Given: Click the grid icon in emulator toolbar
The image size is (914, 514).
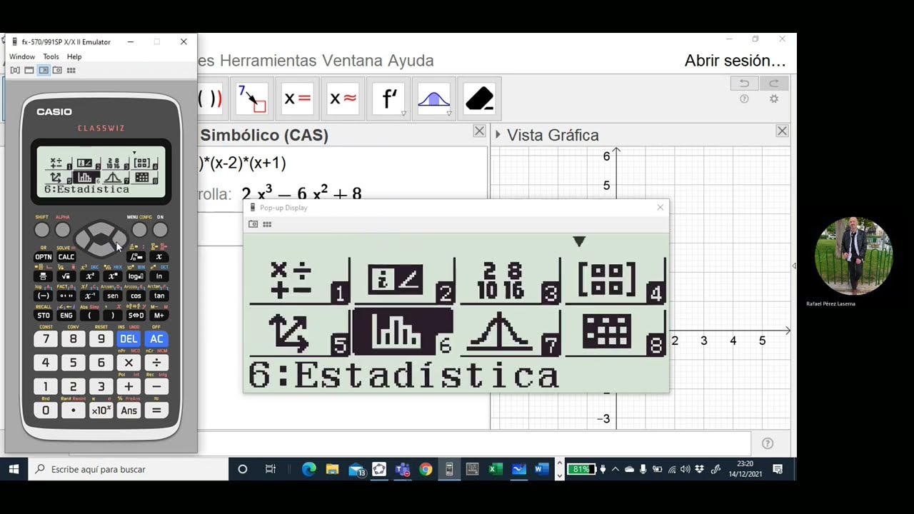Looking at the screenshot, I should coord(71,70).
